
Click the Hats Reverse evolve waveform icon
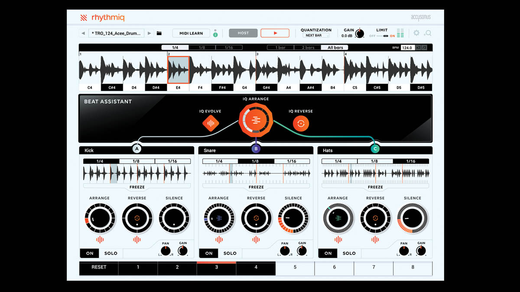click(375, 239)
